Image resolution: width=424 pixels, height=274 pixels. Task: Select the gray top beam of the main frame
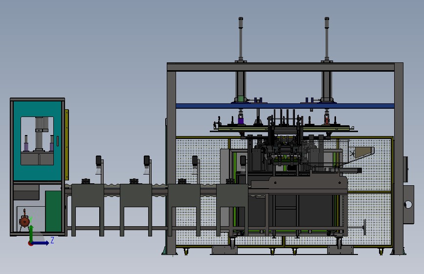tap(281, 67)
